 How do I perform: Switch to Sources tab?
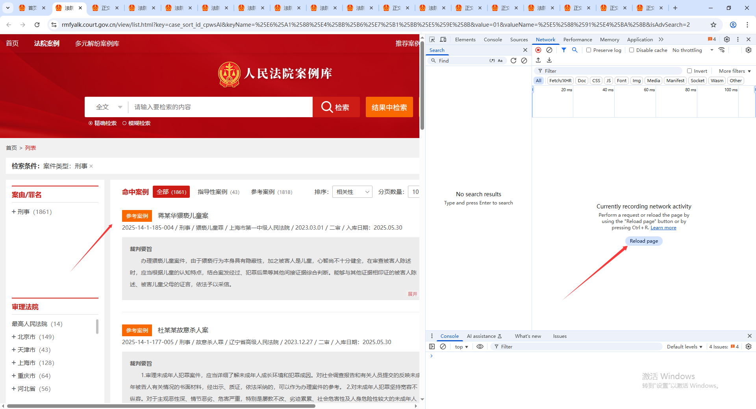pos(519,39)
